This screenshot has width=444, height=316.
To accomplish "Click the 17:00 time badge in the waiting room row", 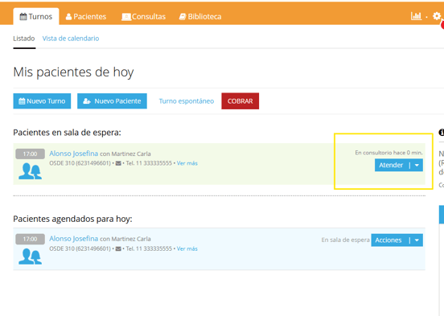I will pyautogui.click(x=30, y=154).
